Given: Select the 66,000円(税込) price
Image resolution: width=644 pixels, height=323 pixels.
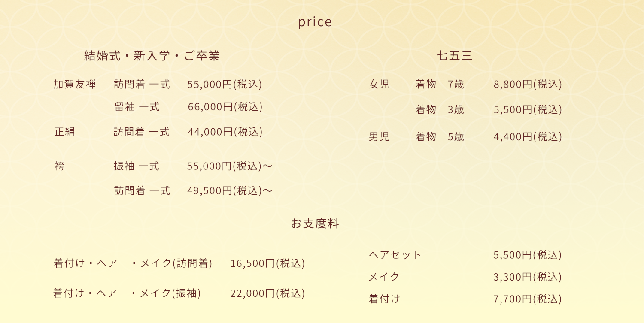Looking at the screenshot, I should point(225,107).
